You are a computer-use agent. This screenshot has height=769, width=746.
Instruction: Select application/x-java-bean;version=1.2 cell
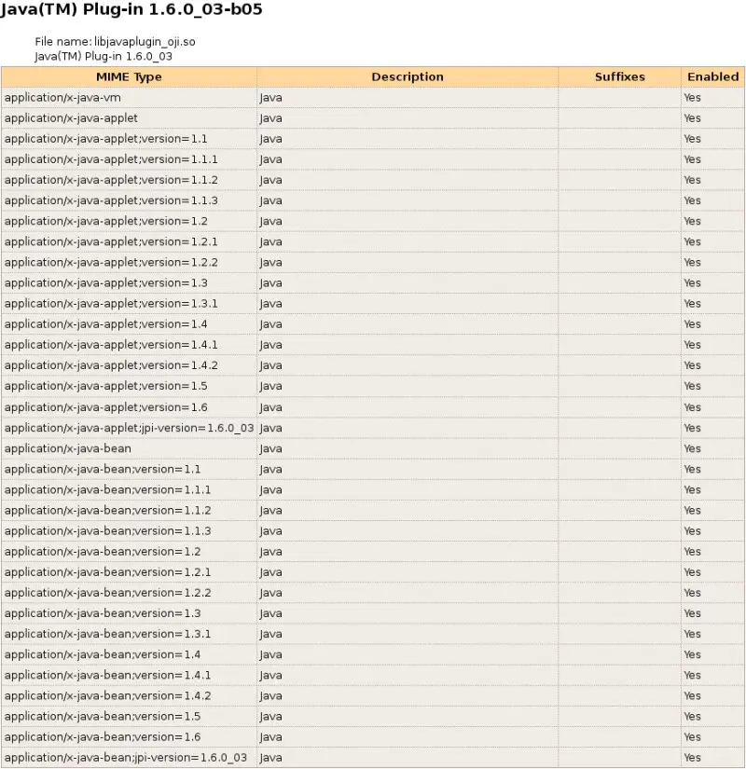[x=129, y=551]
